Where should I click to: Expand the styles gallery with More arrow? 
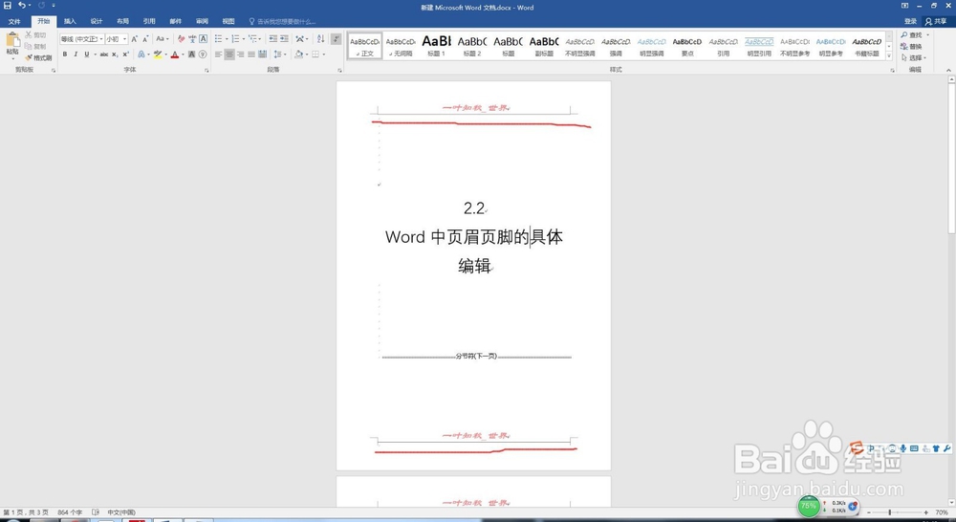tap(889, 56)
